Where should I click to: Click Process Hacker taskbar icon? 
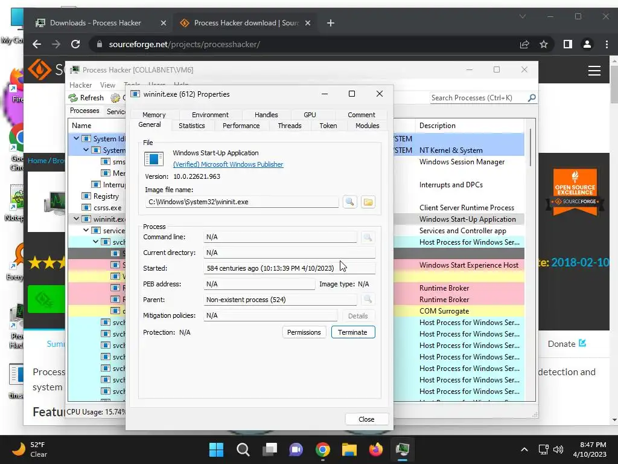403,449
